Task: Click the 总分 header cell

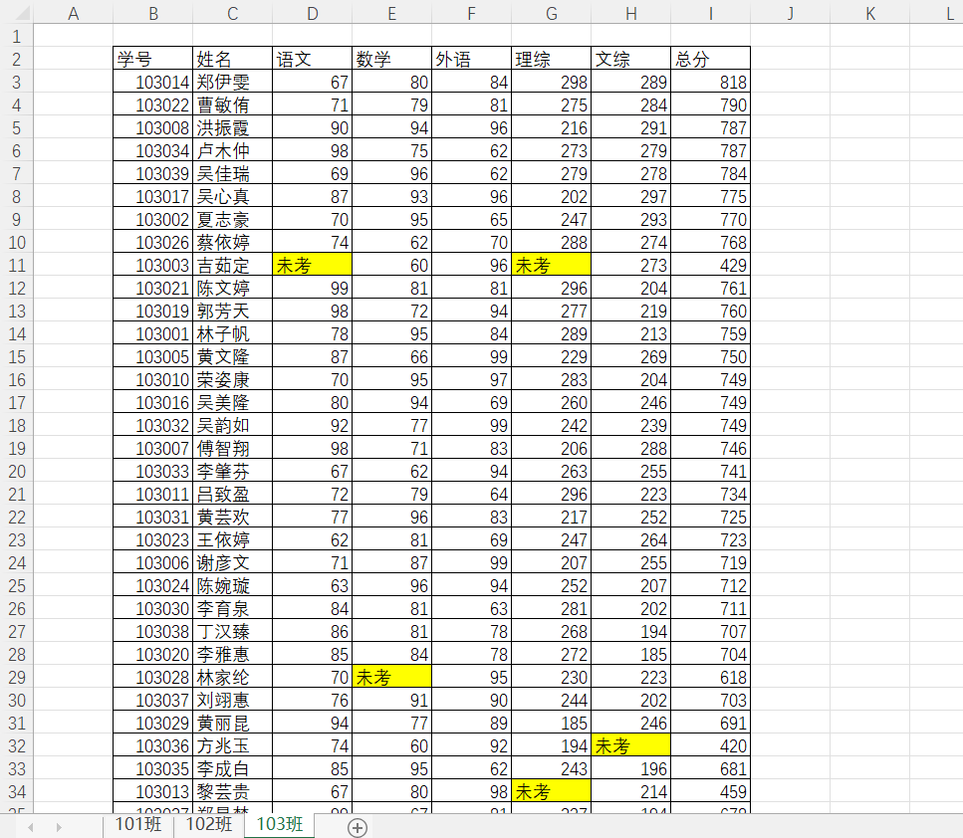Action: (711, 59)
